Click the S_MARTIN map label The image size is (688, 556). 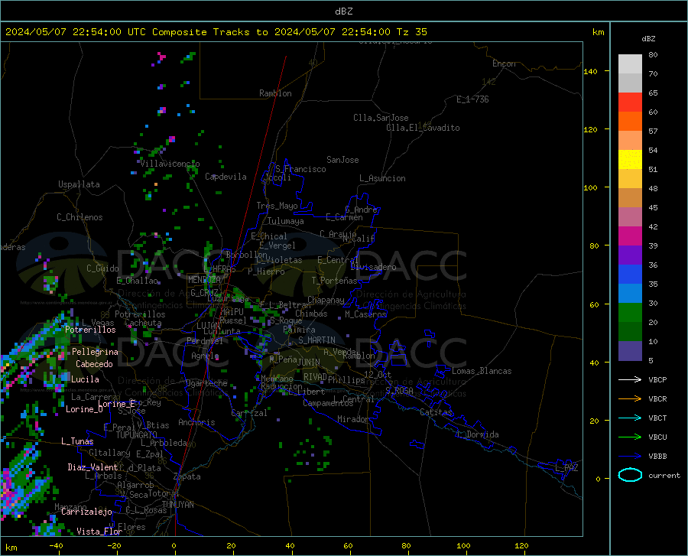pos(316,340)
